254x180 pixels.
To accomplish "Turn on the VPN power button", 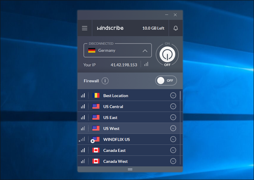I will tap(167, 54).
